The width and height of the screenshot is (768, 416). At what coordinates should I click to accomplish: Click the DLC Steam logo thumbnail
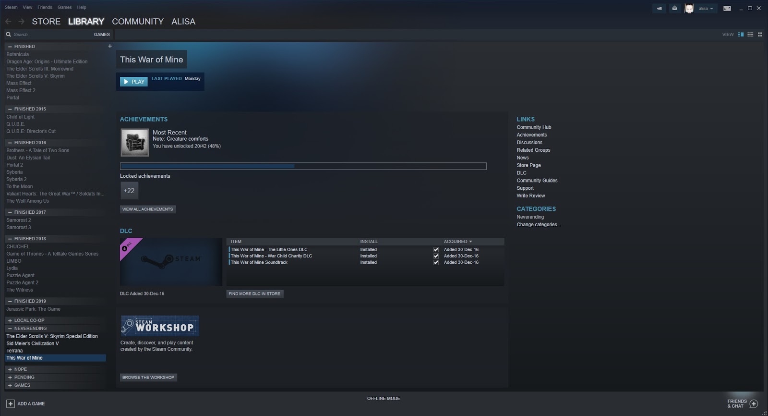171,262
